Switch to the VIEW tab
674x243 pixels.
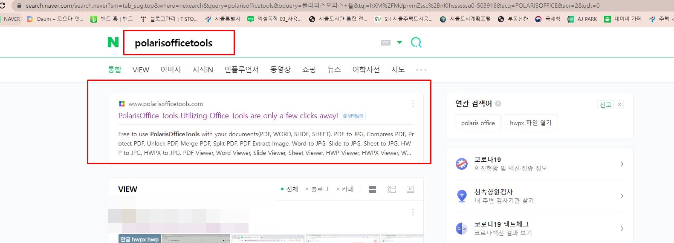141,70
